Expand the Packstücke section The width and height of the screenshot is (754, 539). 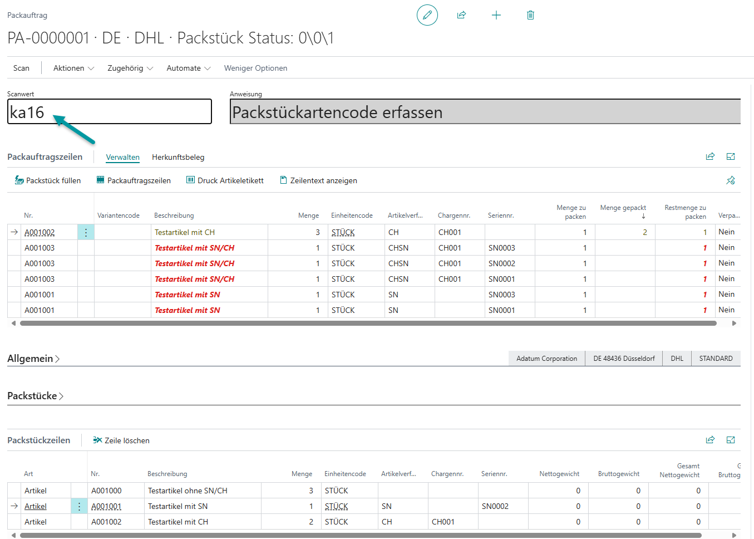point(35,396)
